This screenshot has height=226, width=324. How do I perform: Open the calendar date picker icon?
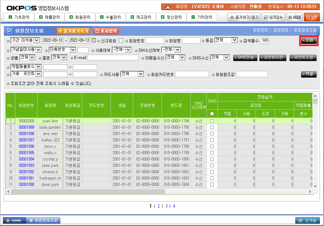pos(94,40)
